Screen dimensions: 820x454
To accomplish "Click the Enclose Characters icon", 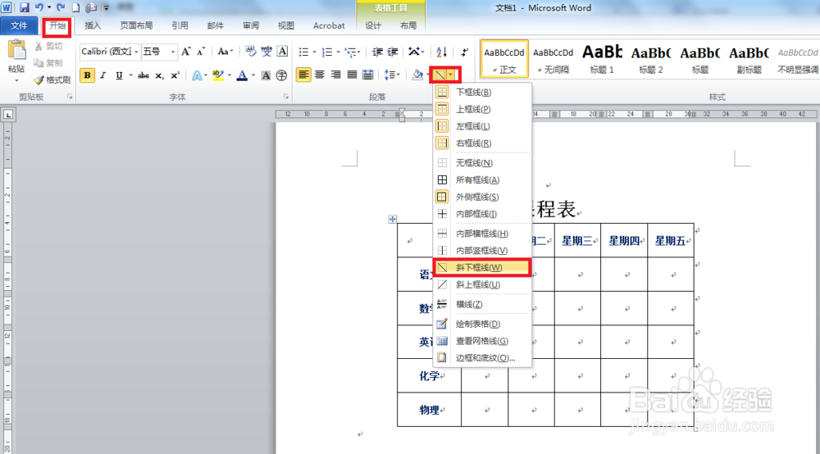I will [x=281, y=75].
